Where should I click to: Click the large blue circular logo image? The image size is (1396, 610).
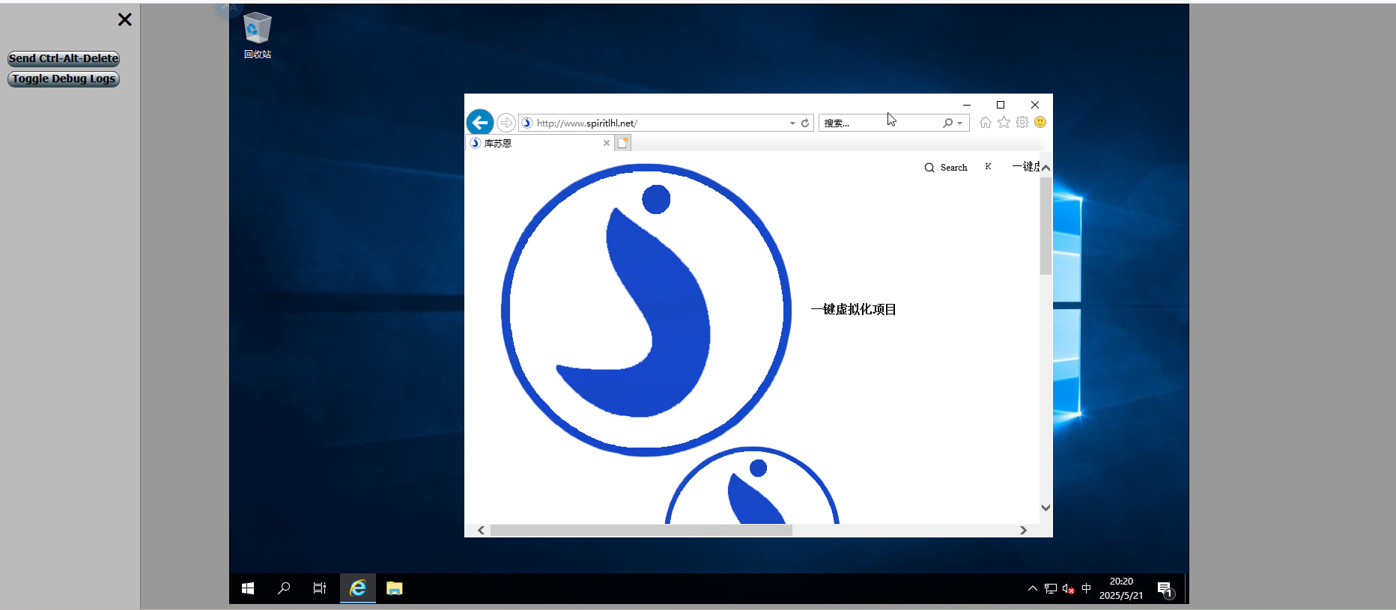tap(646, 310)
